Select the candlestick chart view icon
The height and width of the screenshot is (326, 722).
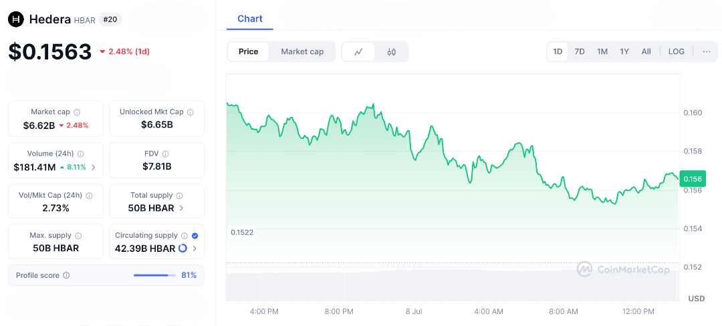pyautogui.click(x=392, y=51)
